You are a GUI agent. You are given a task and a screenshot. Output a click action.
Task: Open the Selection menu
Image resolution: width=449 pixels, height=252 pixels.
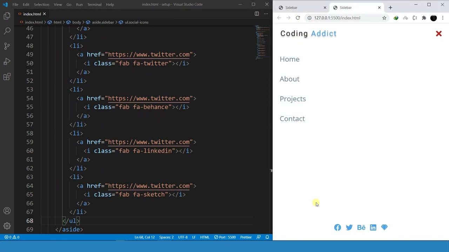click(41, 5)
